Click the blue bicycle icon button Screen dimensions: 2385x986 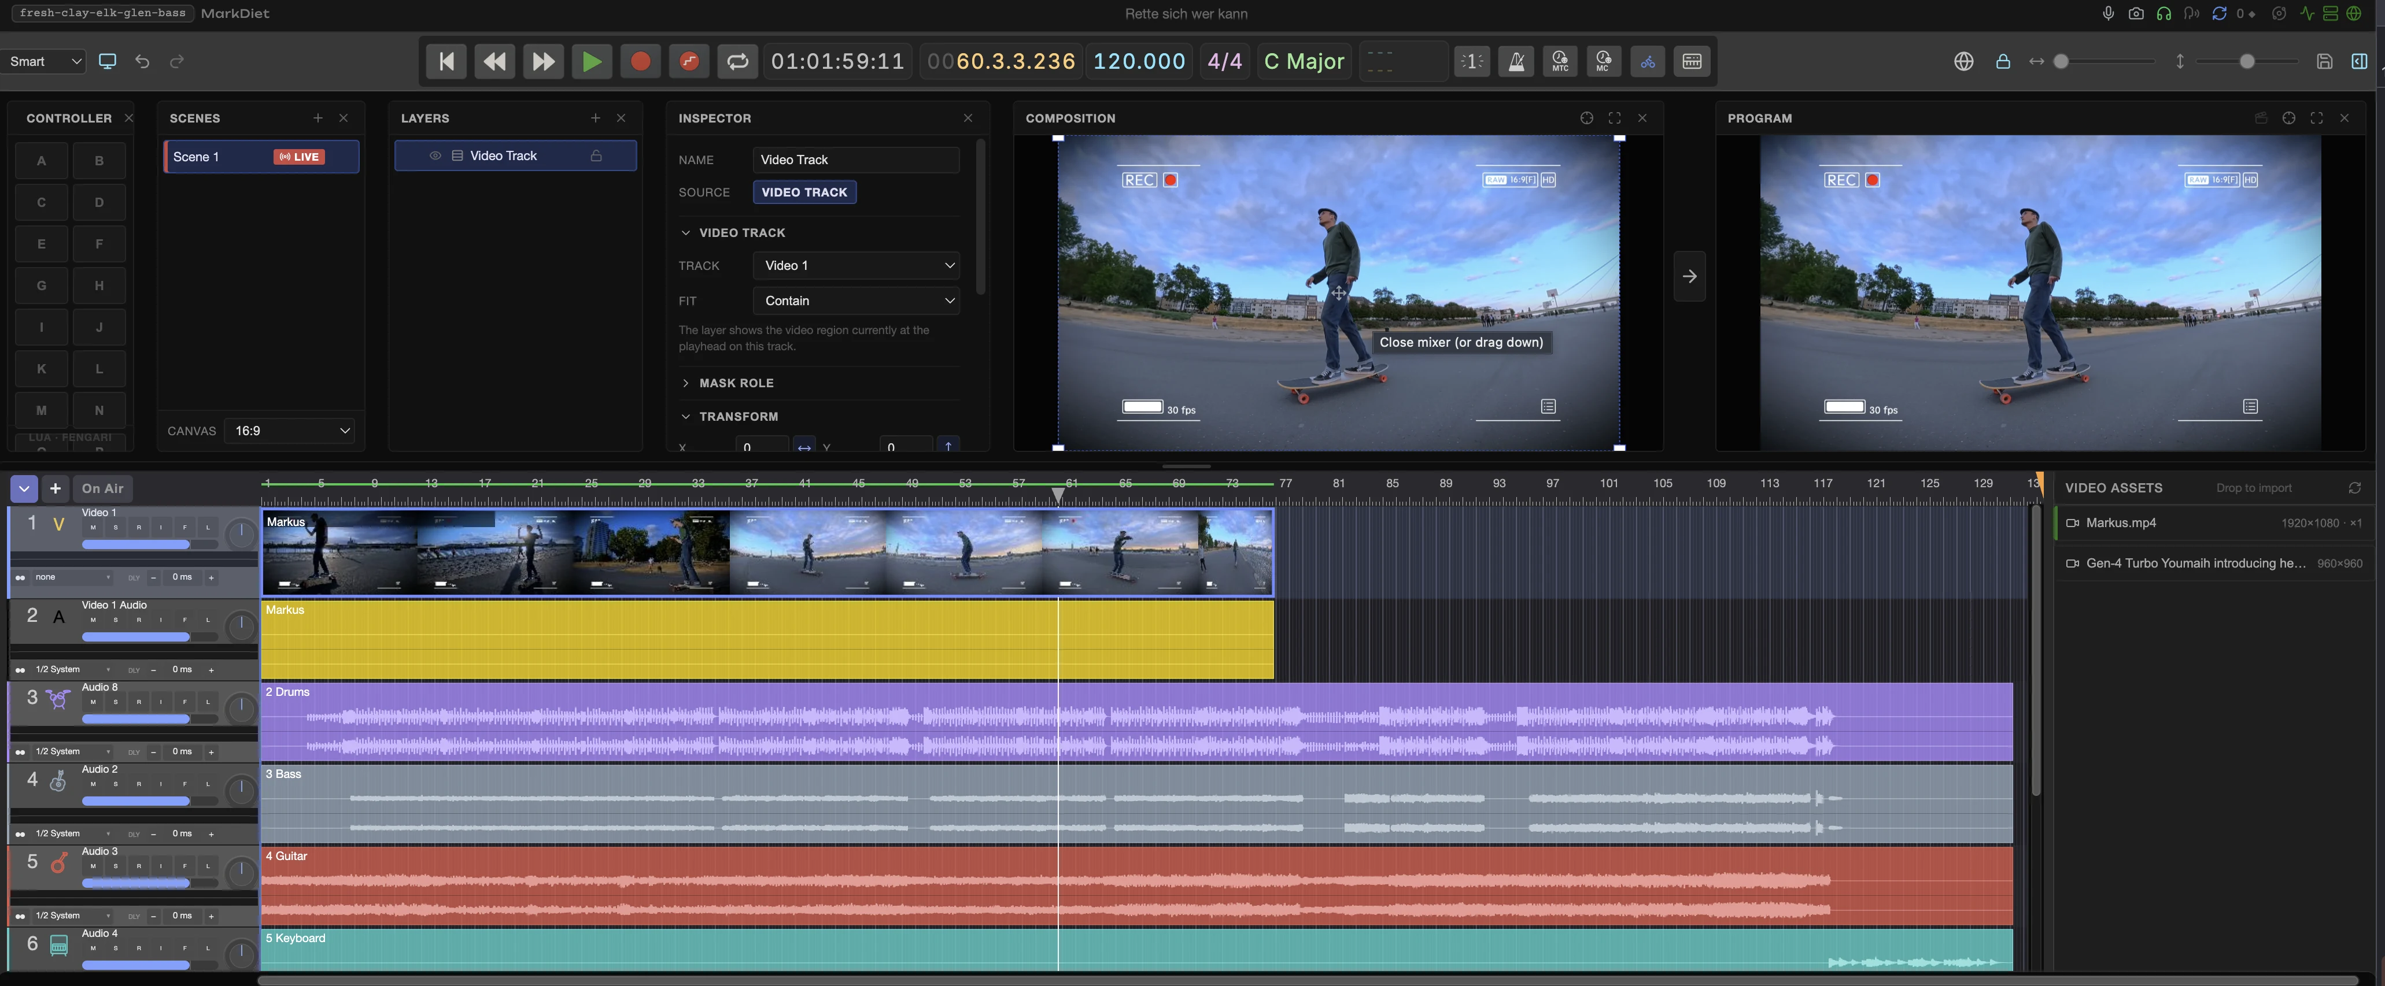click(x=1648, y=61)
